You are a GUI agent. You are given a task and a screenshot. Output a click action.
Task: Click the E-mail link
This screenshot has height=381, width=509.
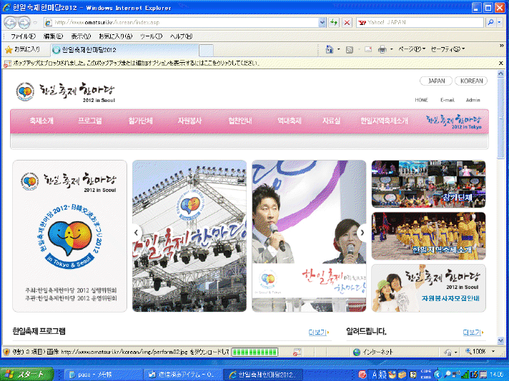[x=448, y=100]
